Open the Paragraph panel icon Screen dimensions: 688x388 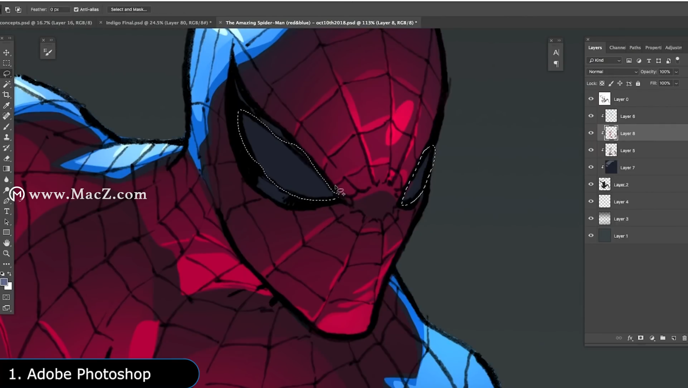click(556, 64)
